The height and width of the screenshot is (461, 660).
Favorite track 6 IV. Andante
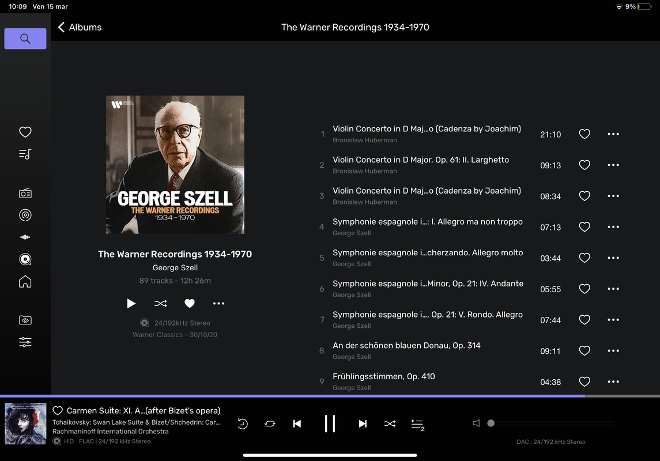coord(584,289)
